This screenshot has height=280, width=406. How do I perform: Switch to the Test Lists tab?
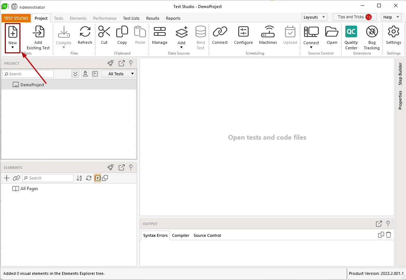tap(131, 18)
